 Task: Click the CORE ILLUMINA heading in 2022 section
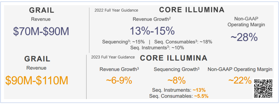coord(192,10)
